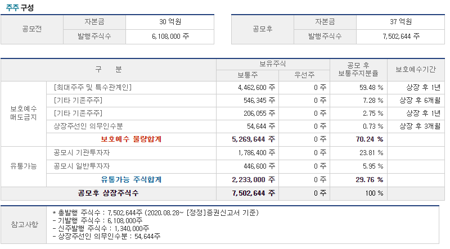
Task: Click the 상장 후 6개월 lock-up period
Action: tap(420, 101)
